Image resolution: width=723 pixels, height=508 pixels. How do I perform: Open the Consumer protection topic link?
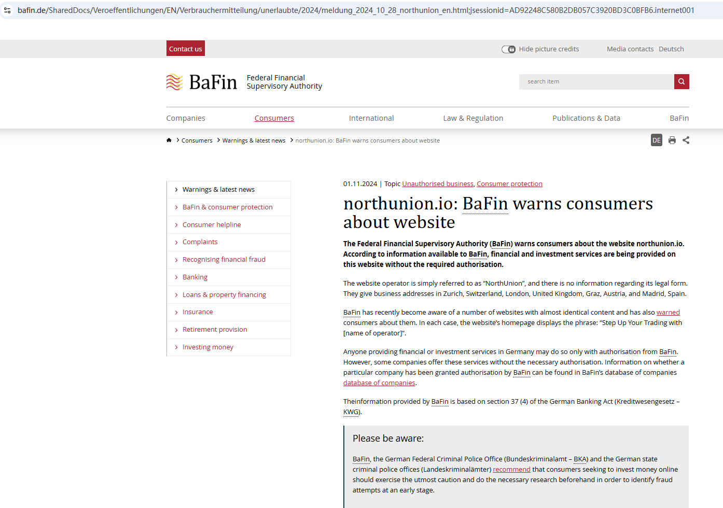tap(510, 184)
